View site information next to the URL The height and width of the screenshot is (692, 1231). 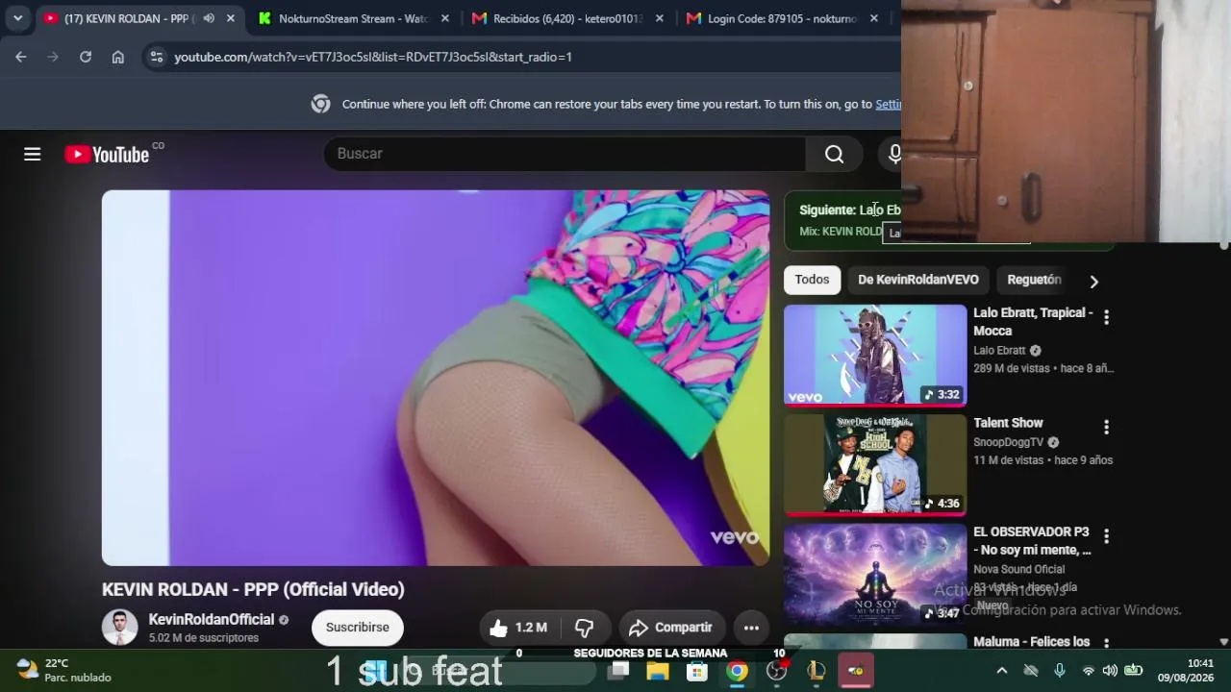click(156, 57)
